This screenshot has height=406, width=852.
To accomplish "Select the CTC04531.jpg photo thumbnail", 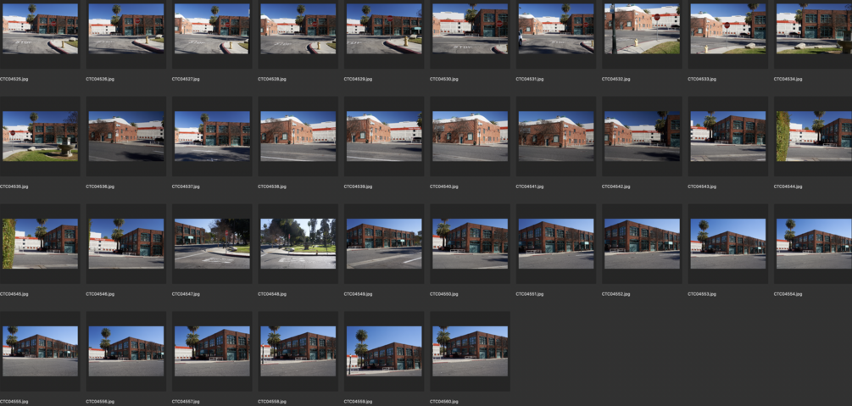I will [556, 29].
